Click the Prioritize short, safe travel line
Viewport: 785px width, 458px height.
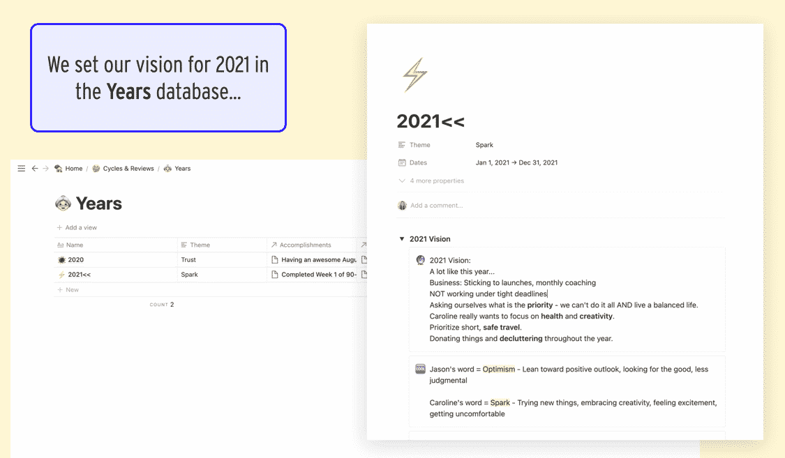coord(476,328)
